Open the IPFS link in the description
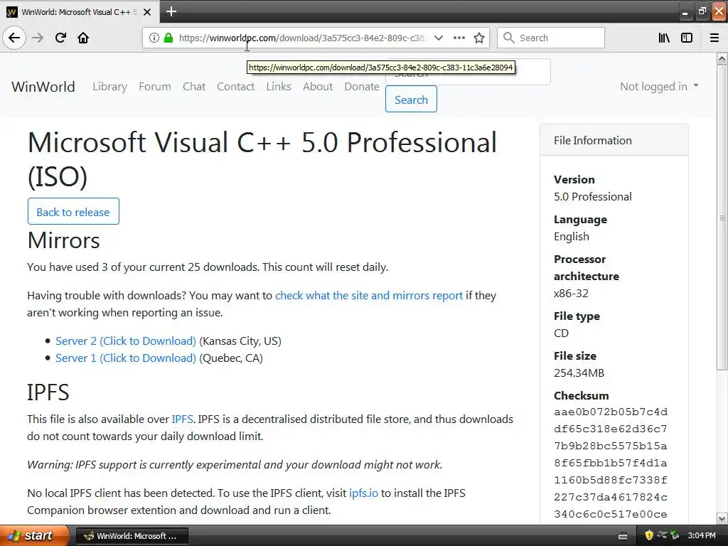728x546 pixels. [182, 419]
